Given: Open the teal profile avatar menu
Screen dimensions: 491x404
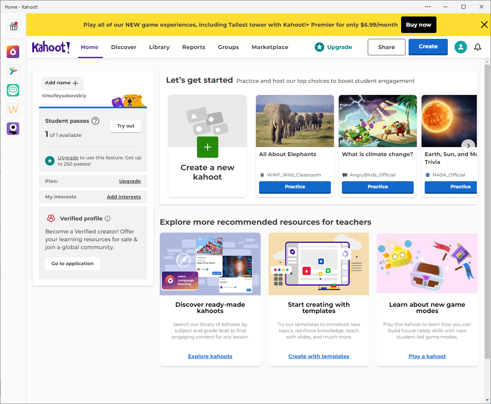Looking at the screenshot, I should click(x=460, y=47).
